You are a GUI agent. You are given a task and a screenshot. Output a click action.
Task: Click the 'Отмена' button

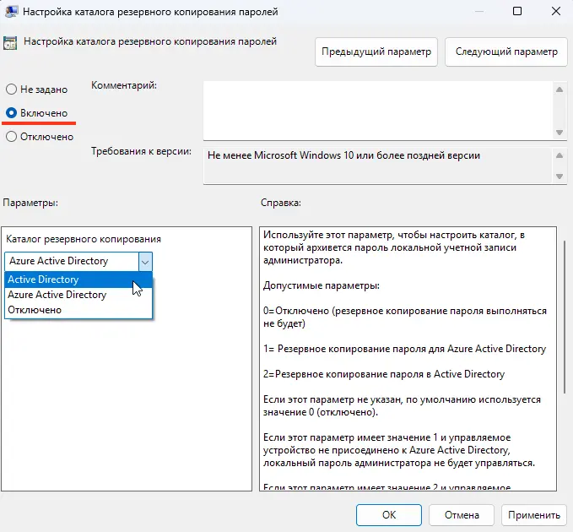click(462, 514)
